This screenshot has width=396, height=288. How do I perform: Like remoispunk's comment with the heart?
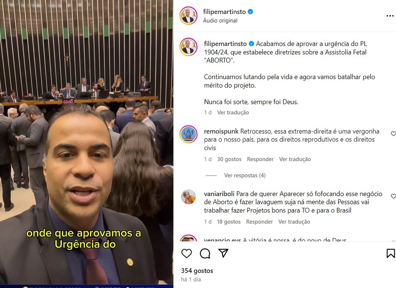[x=393, y=134]
